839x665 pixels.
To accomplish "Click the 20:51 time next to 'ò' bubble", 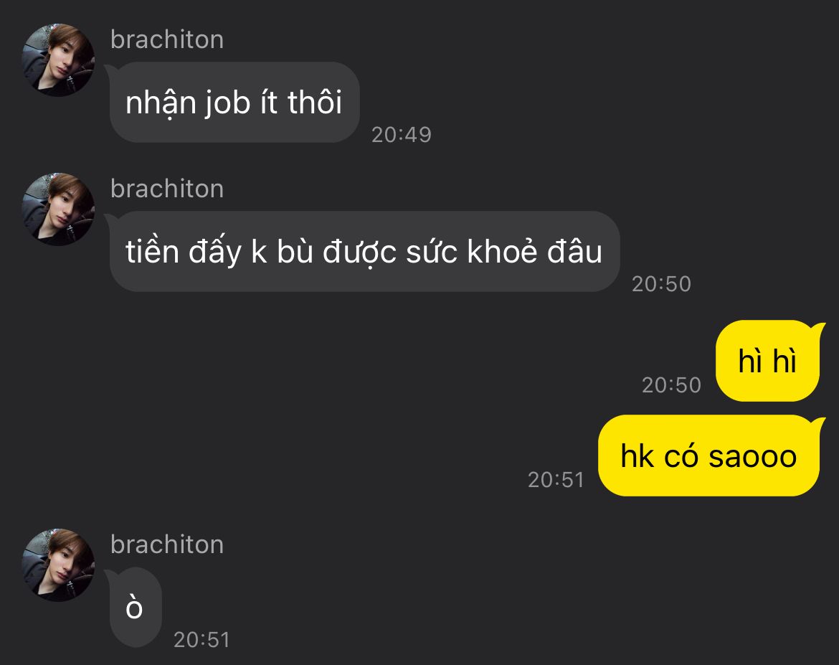I will (202, 640).
